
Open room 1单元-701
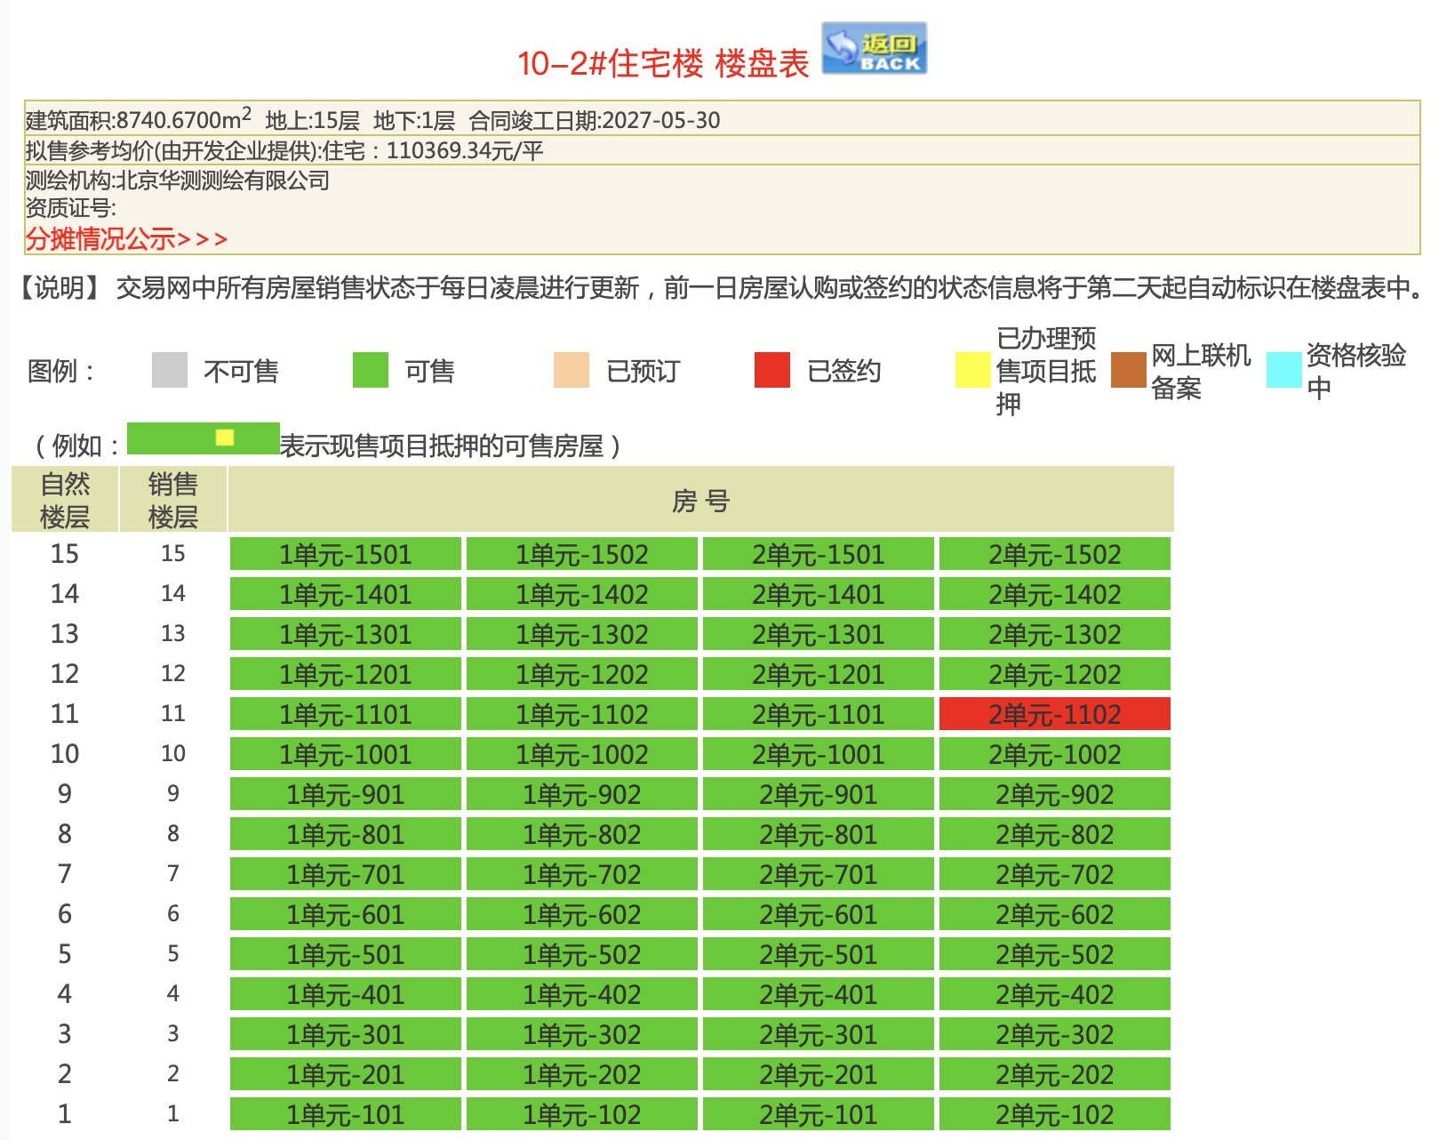346,874
